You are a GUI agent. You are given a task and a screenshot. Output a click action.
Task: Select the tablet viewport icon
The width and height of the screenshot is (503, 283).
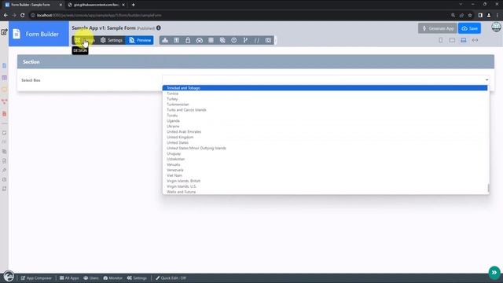click(x=452, y=40)
